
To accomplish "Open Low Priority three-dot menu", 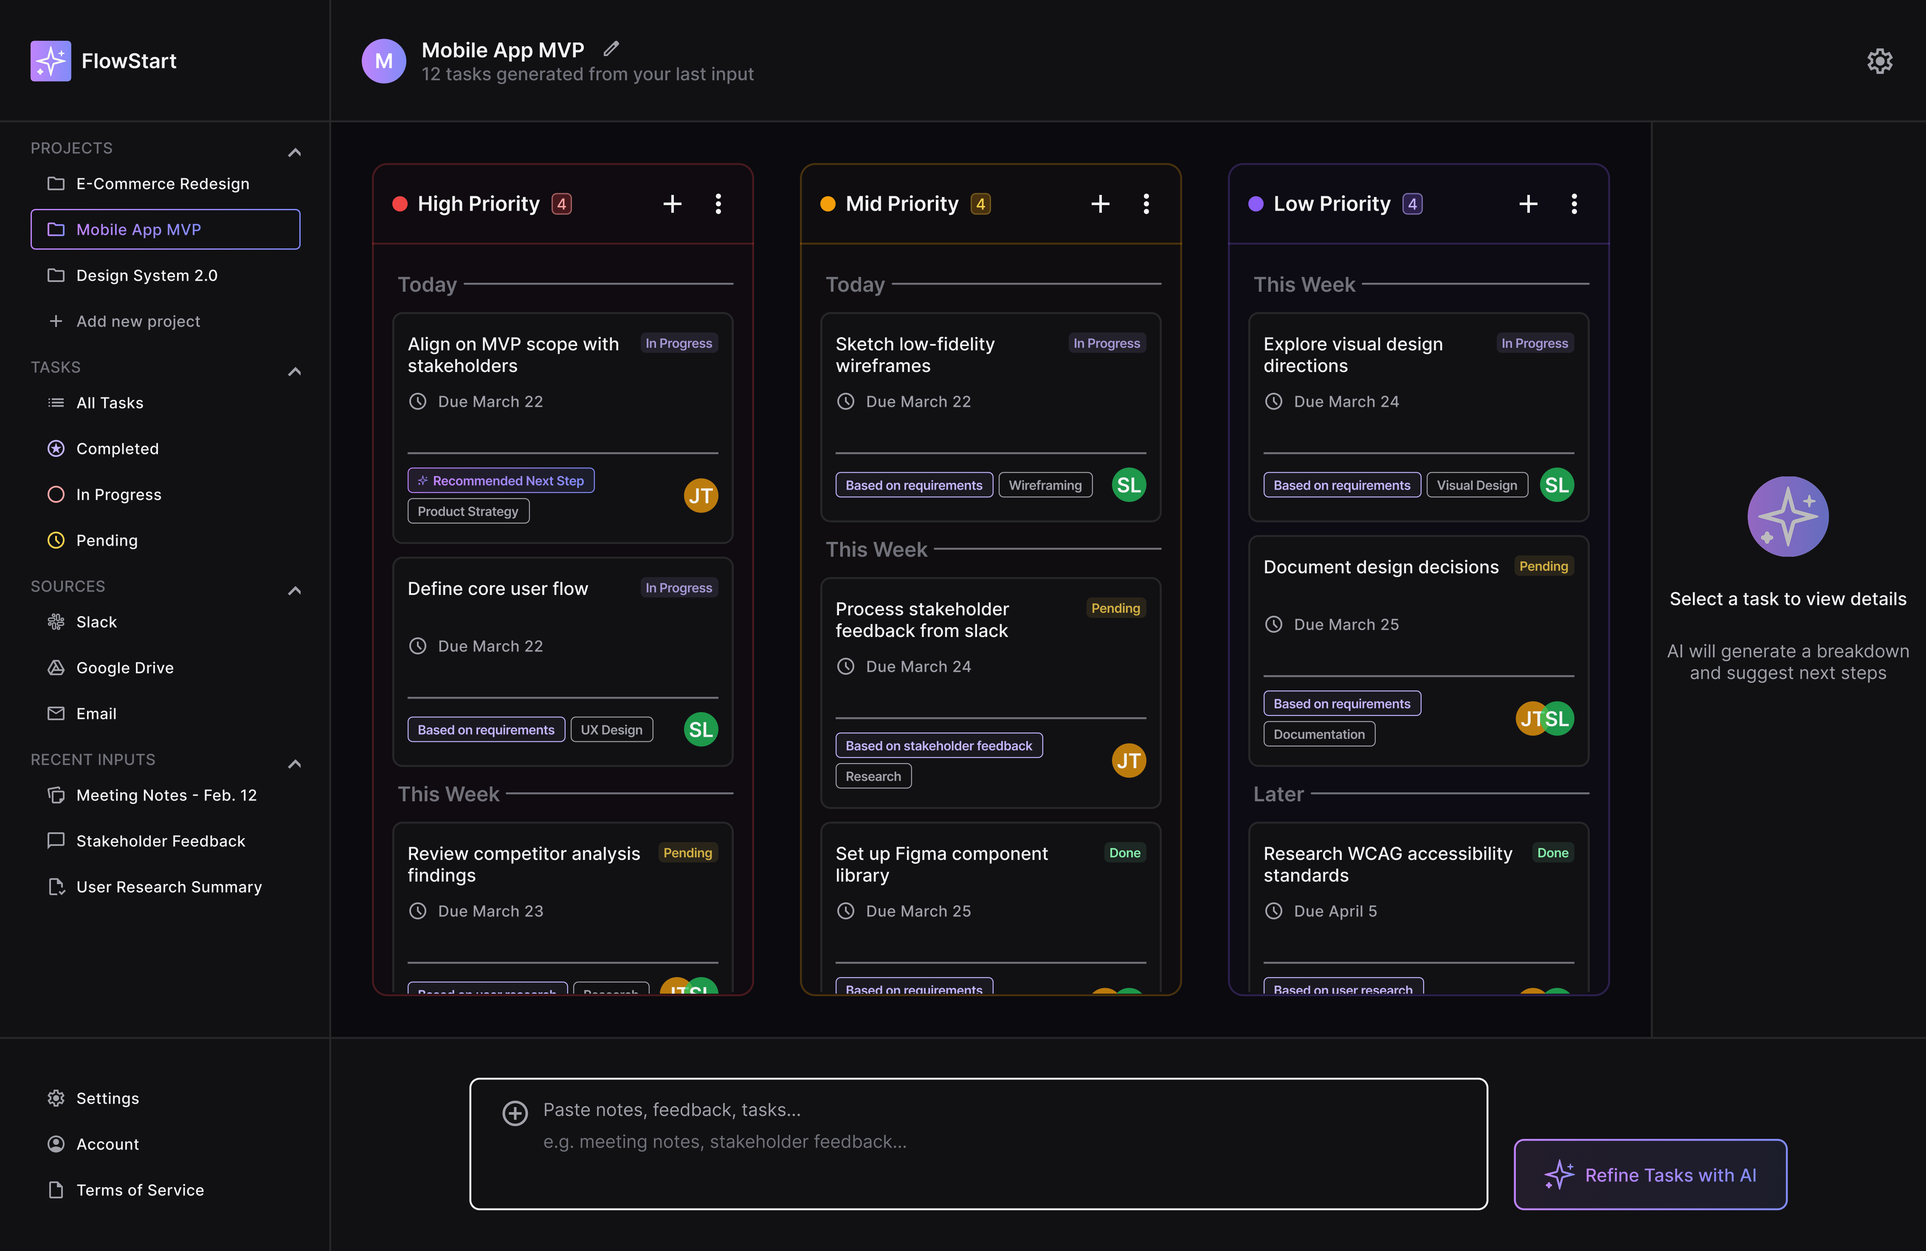I will coord(1573,204).
